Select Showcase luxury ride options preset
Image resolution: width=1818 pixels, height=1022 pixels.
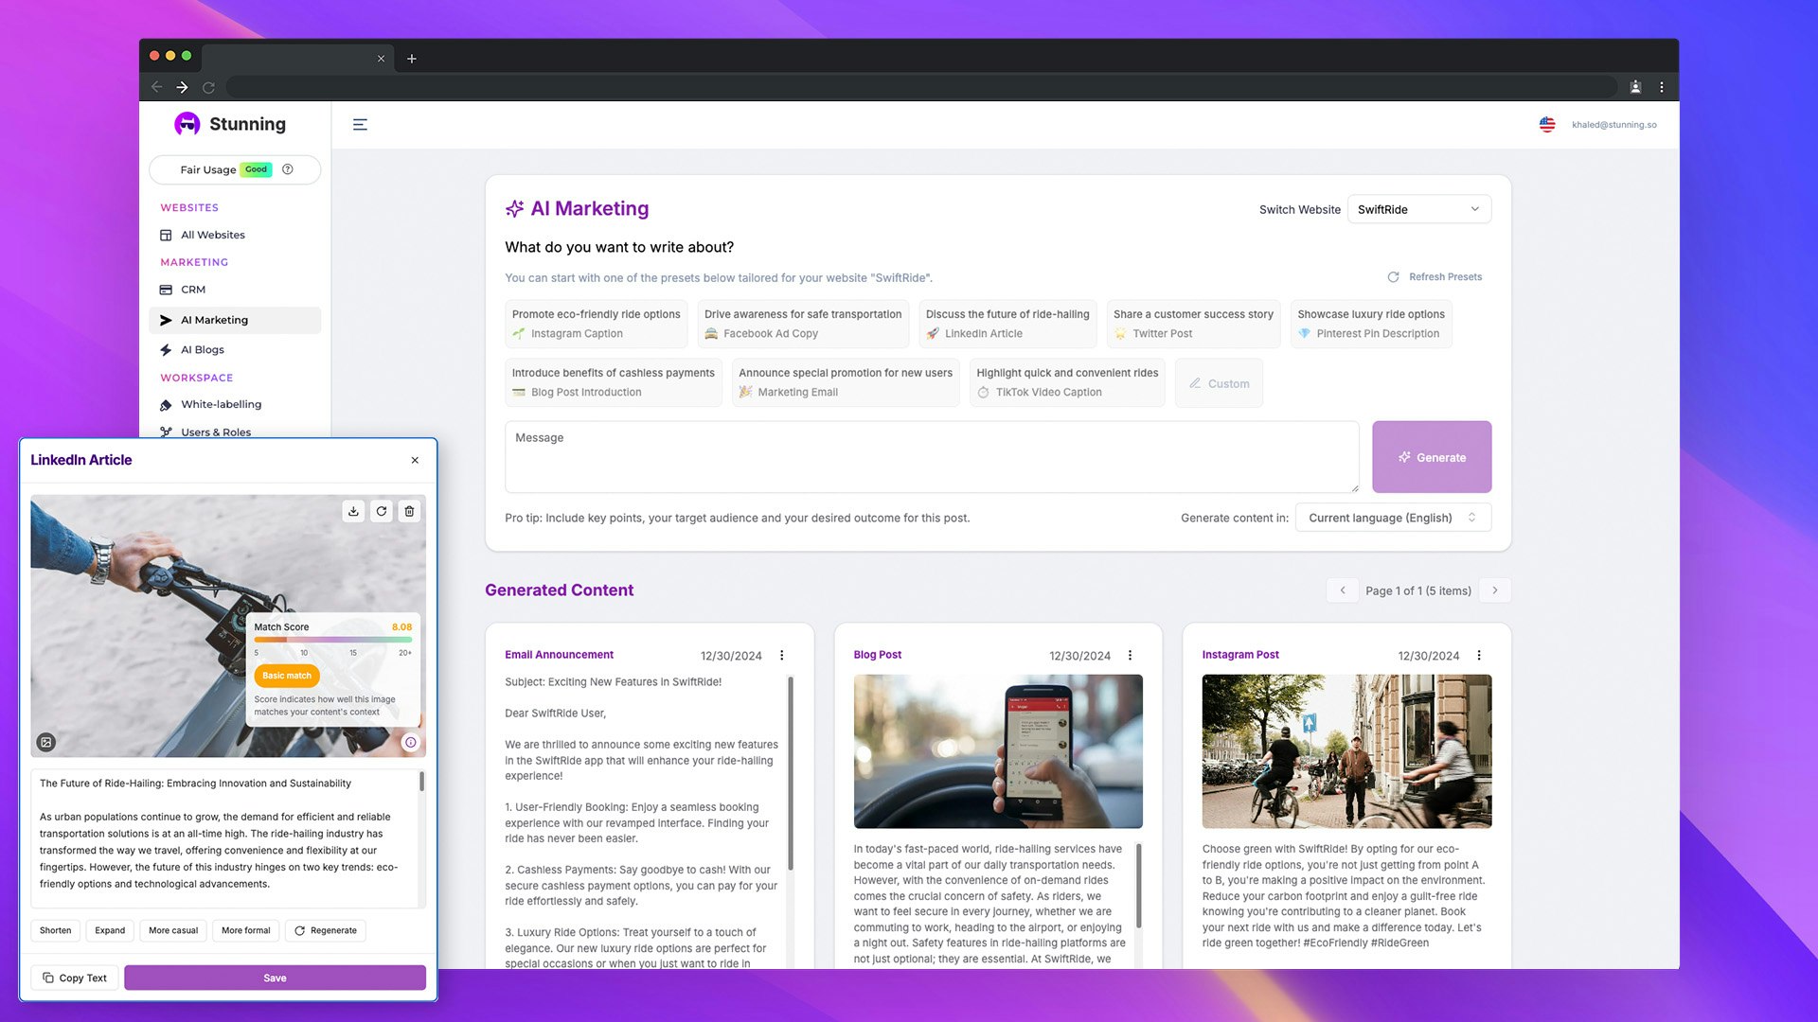1371,324
